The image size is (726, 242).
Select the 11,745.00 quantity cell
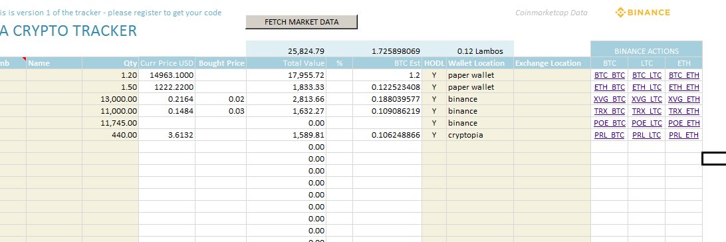pyautogui.click(x=110, y=123)
